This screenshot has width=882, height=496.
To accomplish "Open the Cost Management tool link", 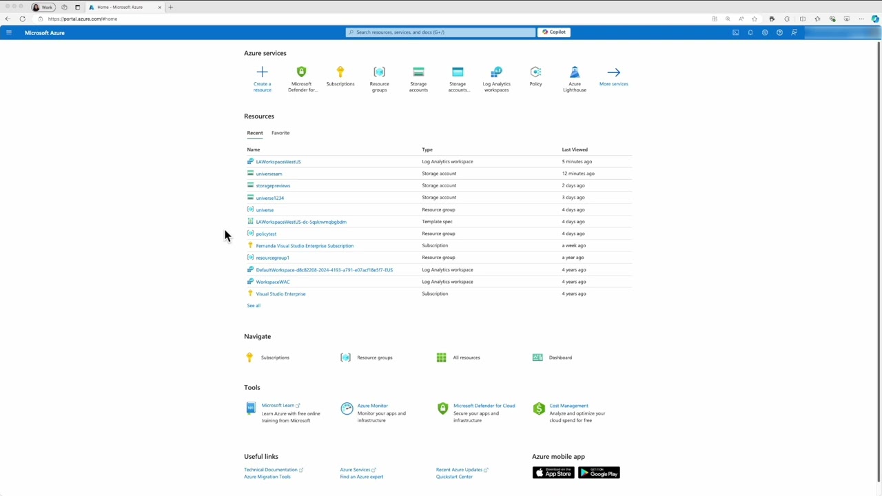I will [568, 406].
